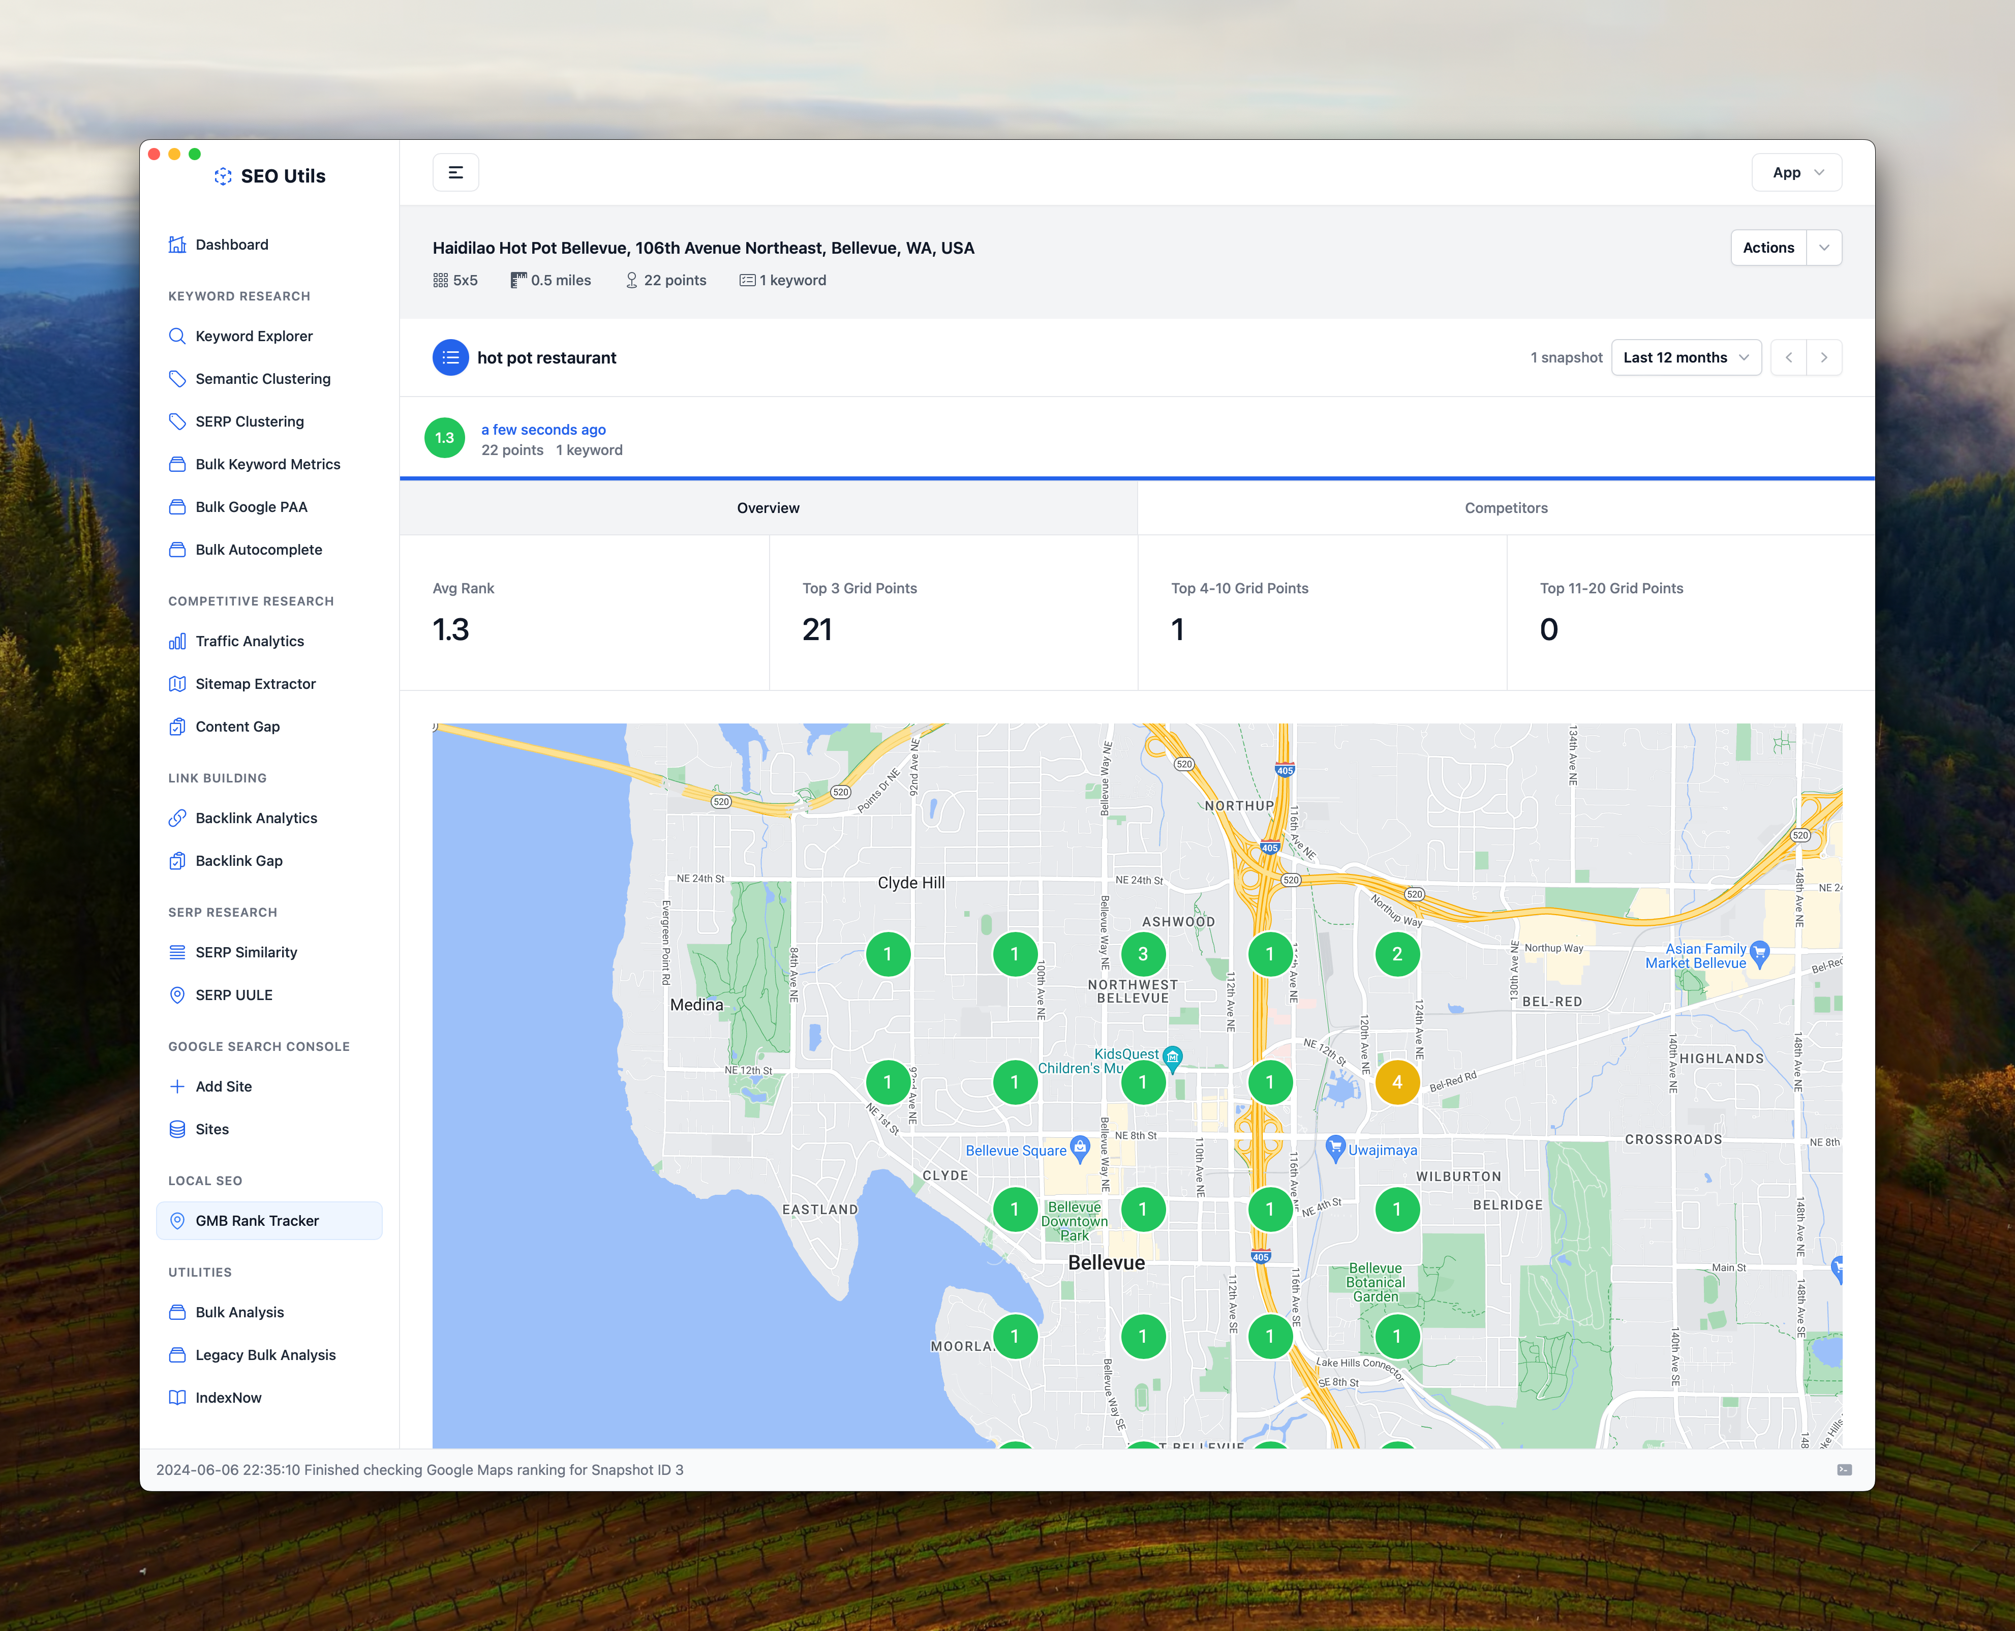Click the Sites database icon
The width and height of the screenshot is (2015, 1631).
point(176,1129)
